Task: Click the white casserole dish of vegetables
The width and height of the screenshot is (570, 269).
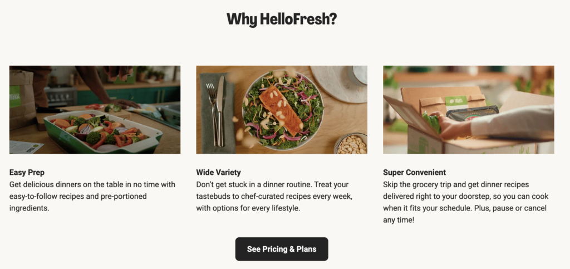Action: (x=103, y=131)
